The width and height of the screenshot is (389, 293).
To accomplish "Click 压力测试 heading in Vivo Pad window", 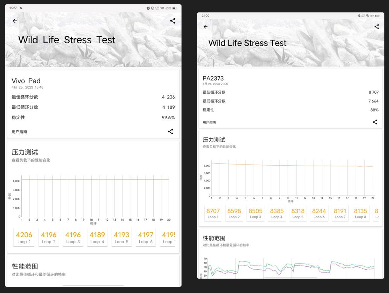I will point(25,152).
